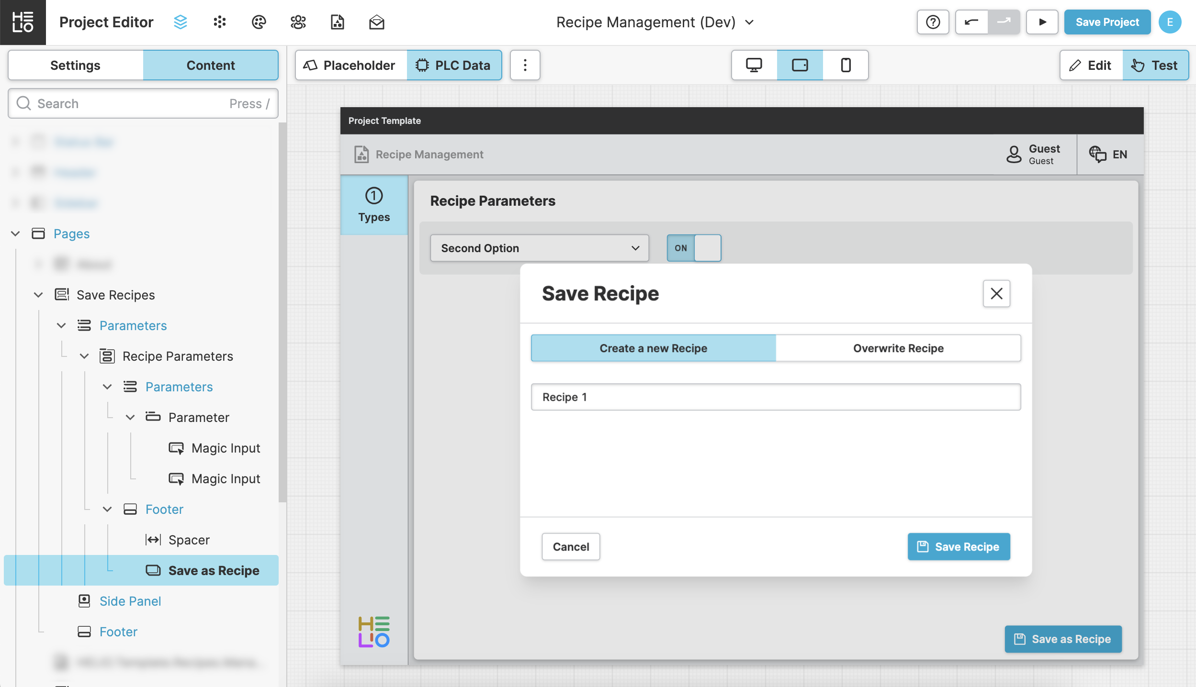Open the users and roles icon
Viewport: 1196px width, 687px height.
tap(298, 22)
